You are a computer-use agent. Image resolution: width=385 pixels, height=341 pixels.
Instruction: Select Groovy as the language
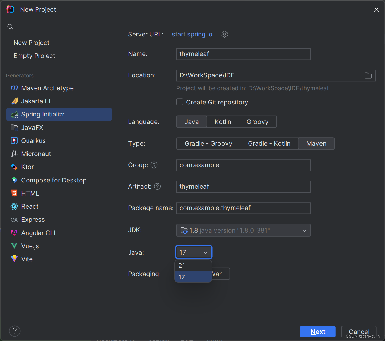pos(258,122)
